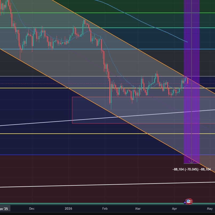Viewport: 215px width, 215px height.
Task: Select the -88,104 (-70.04%) measurement label
Action: tap(192, 169)
